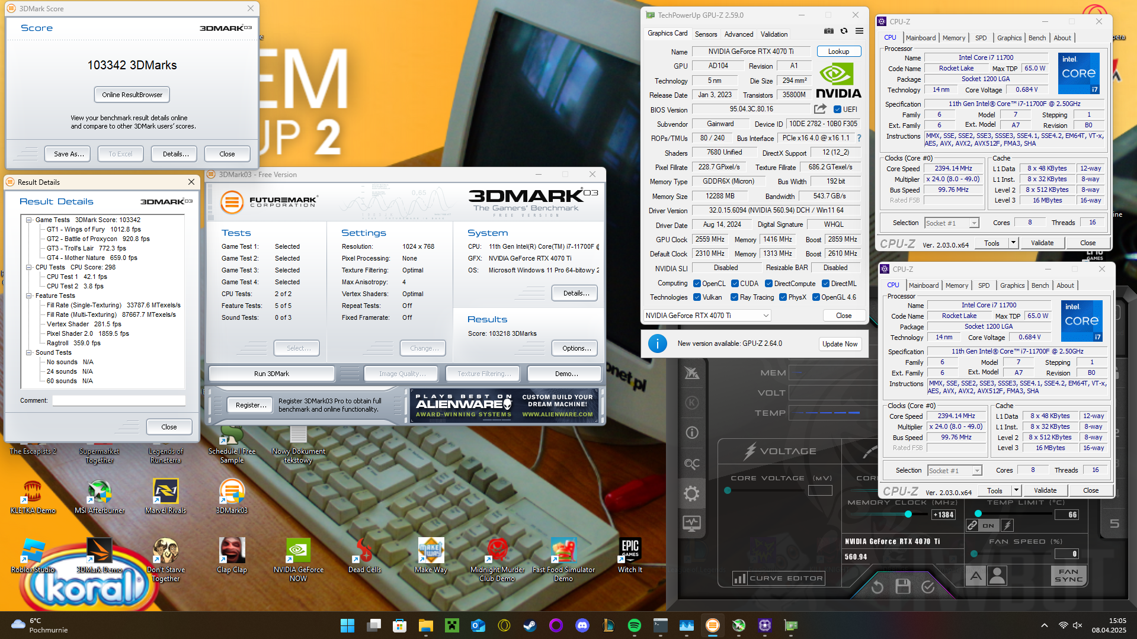Open MSI Afterburner desktop shortcut
The width and height of the screenshot is (1137, 639).
(100, 497)
